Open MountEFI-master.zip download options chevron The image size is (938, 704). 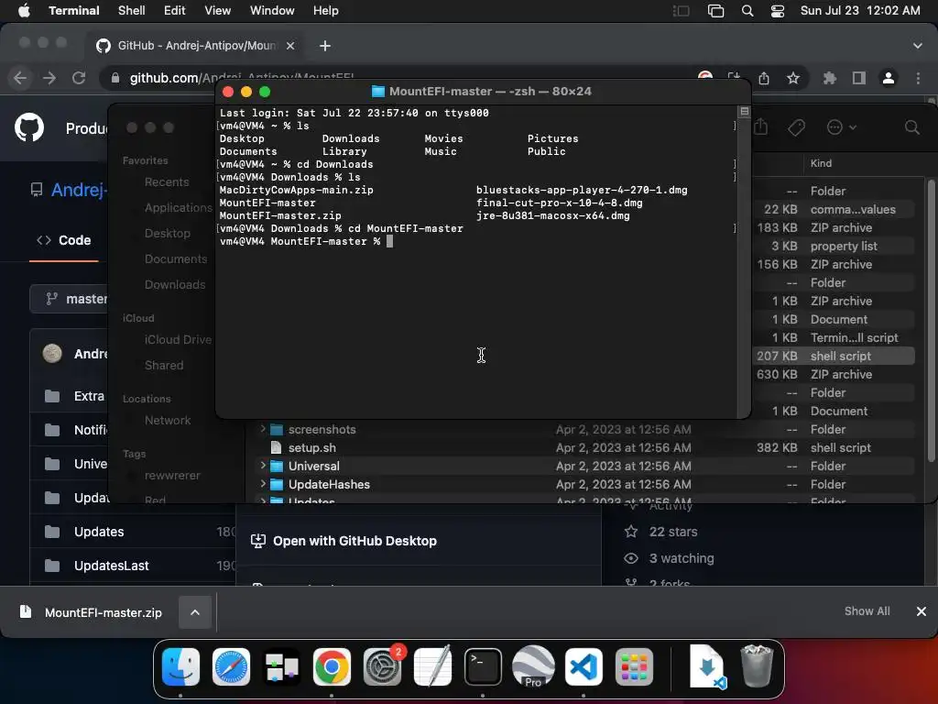tap(195, 612)
